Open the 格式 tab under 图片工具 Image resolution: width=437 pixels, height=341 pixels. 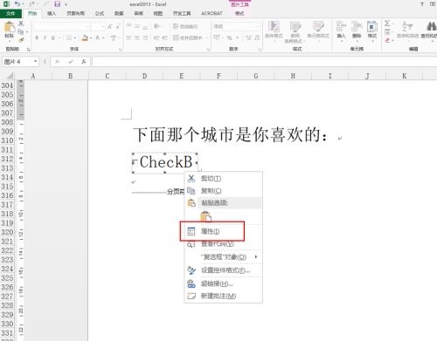(x=239, y=13)
